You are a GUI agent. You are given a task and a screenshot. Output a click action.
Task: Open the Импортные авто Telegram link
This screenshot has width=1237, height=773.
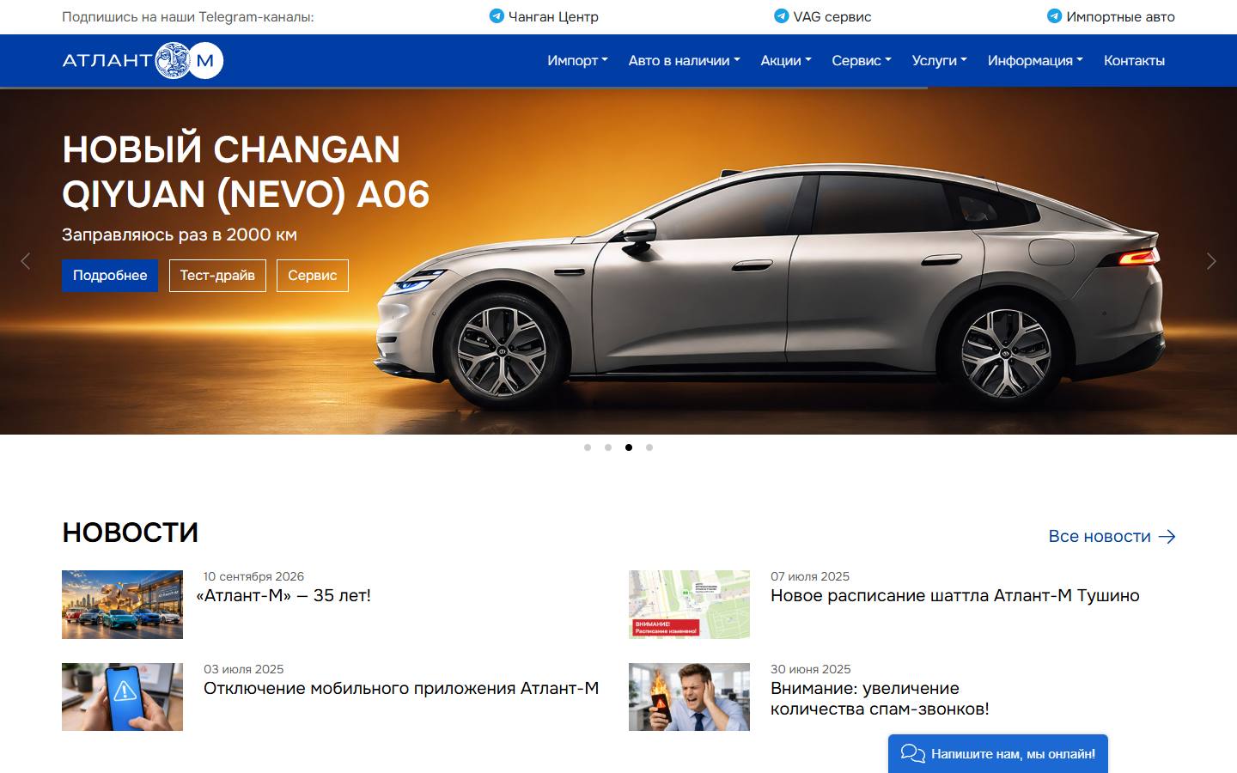point(1111,16)
